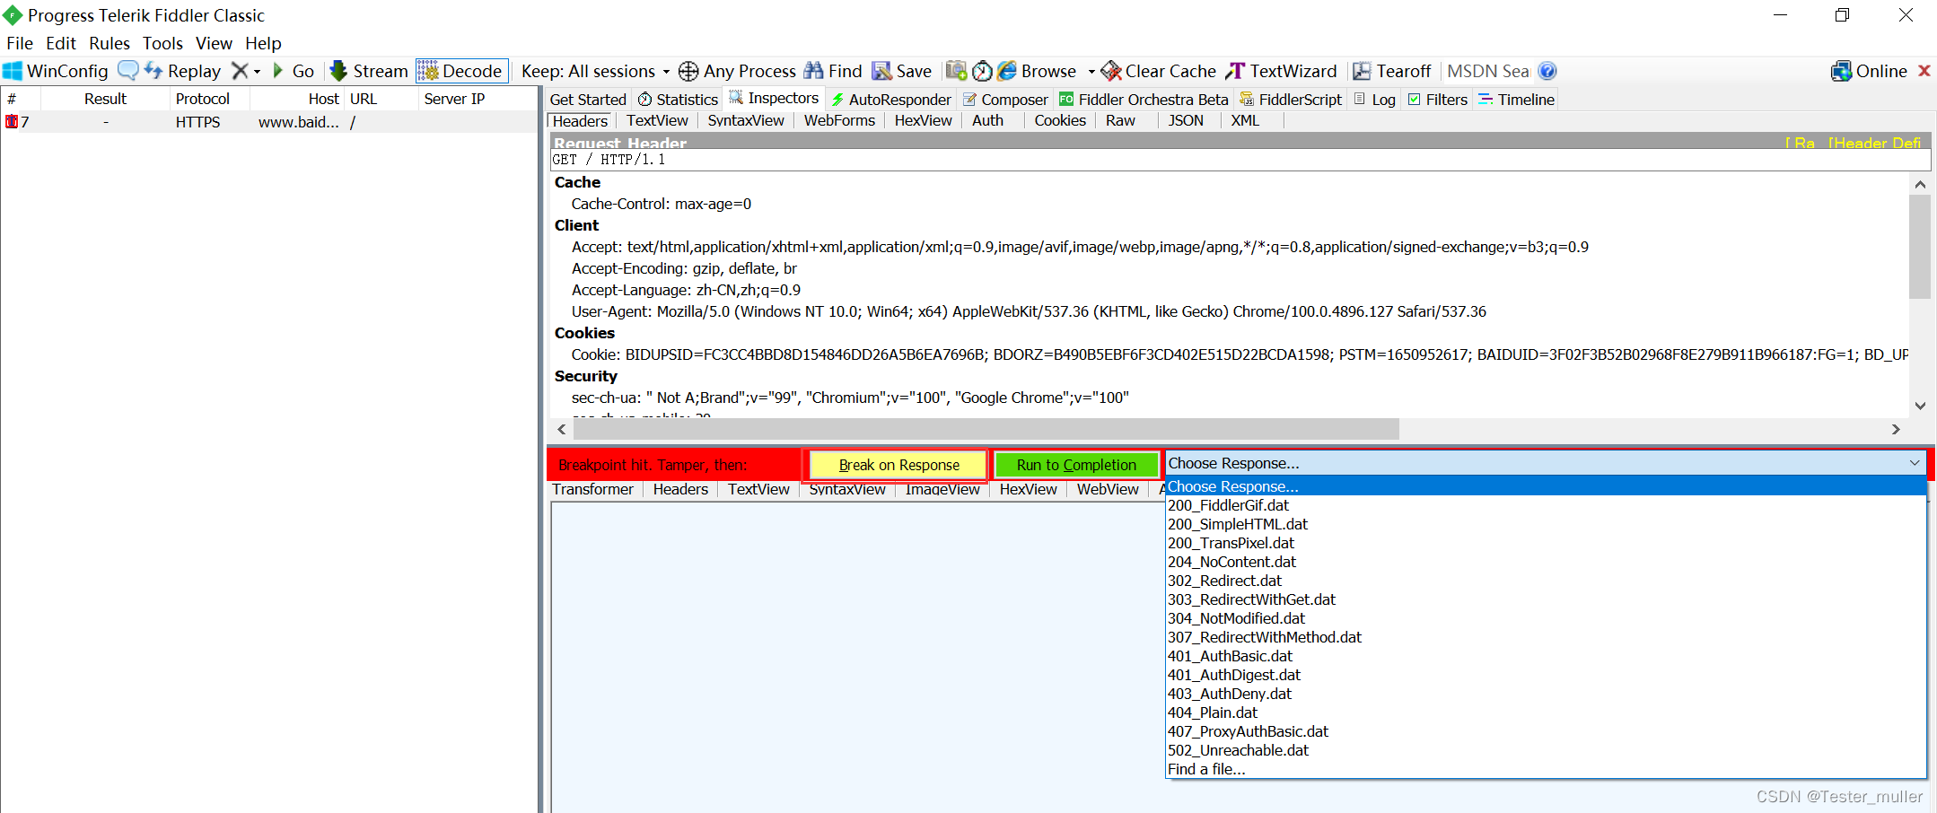The image size is (1937, 813).
Task: Close the toolbar with red X
Action: [x=1924, y=71]
